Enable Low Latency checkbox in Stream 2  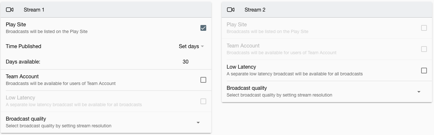coord(424,70)
